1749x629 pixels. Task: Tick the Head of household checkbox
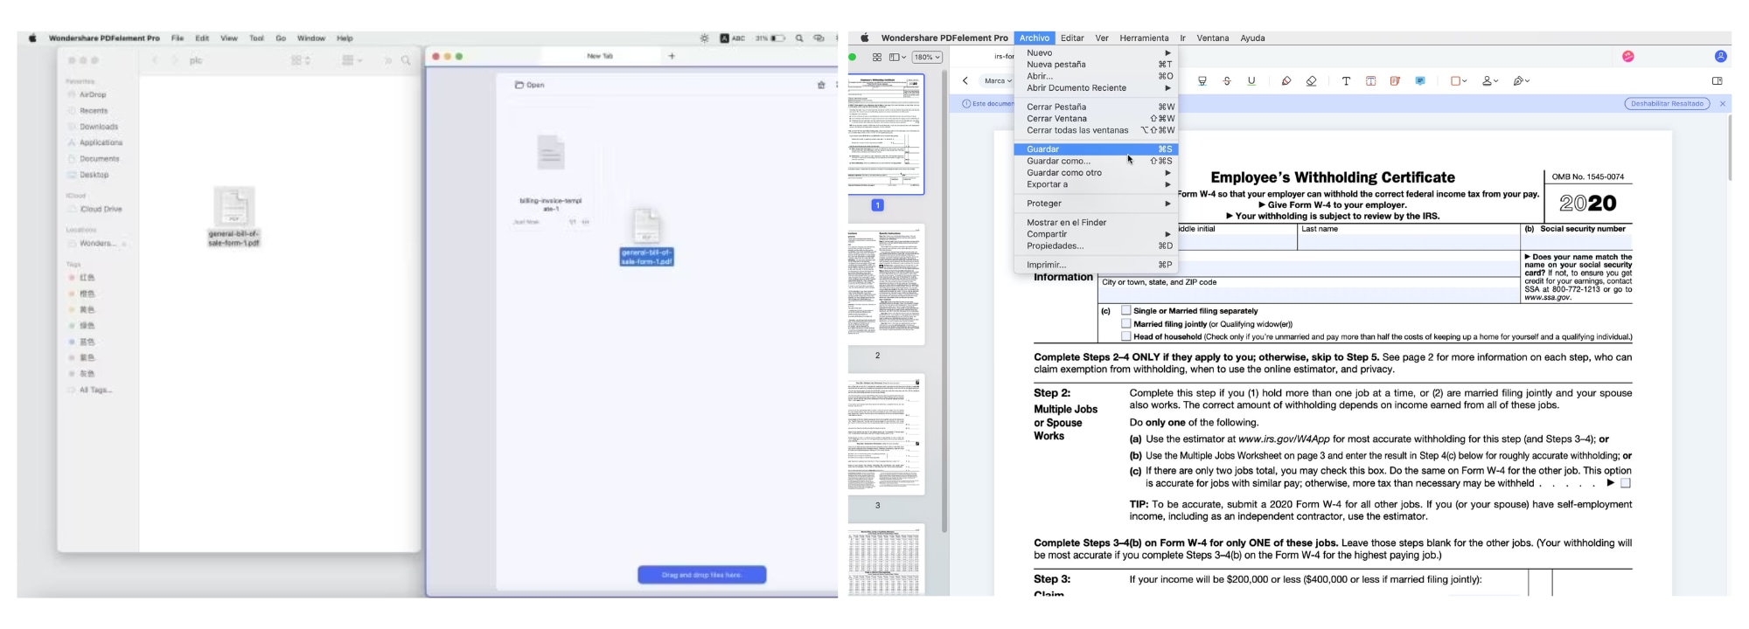click(x=1126, y=336)
